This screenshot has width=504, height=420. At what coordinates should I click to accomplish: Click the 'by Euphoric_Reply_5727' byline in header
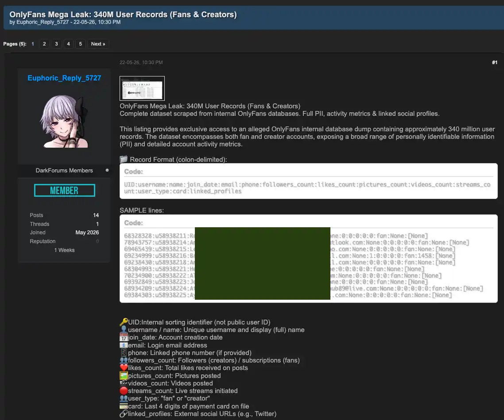point(39,22)
